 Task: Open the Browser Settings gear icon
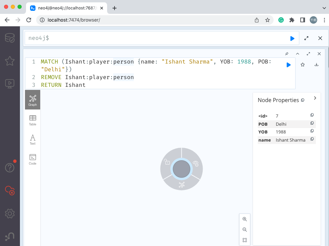tap(10, 214)
